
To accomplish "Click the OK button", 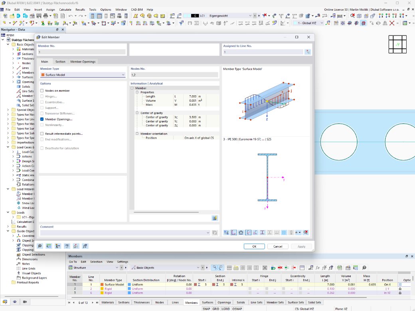I will point(254,246).
